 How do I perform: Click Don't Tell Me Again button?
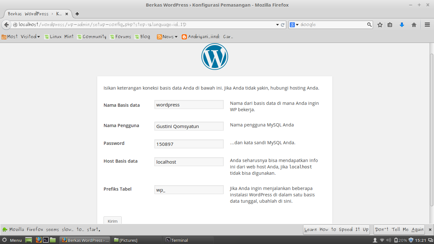coord(399,229)
